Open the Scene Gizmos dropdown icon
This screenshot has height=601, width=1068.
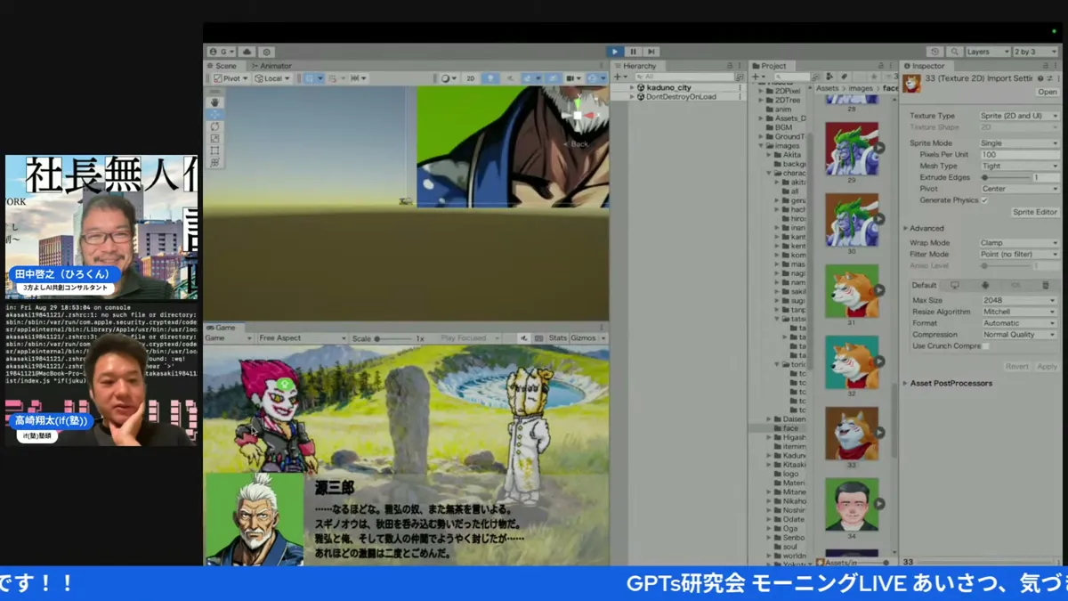tap(596, 78)
